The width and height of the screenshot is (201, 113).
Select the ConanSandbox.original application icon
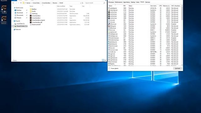pyautogui.click(x=31, y=20)
